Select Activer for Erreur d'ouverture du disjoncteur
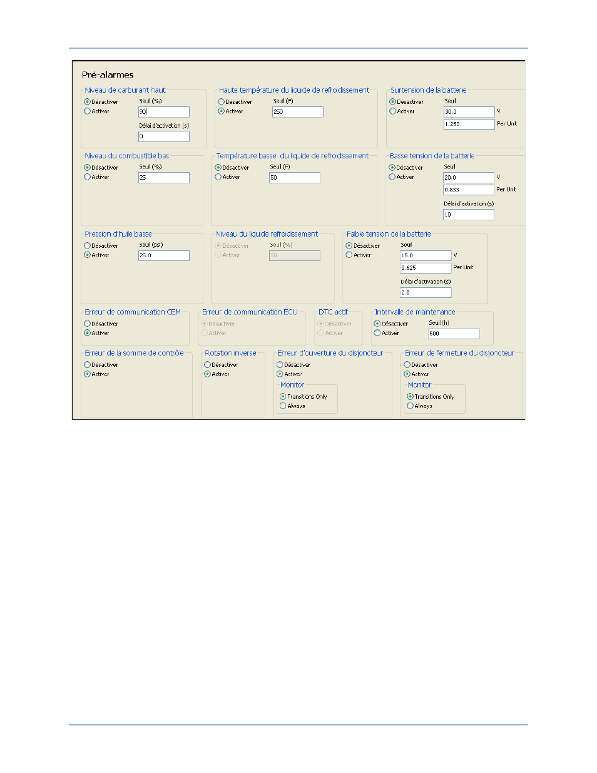This screenshot has width=597, height=773. click(280, 374)
